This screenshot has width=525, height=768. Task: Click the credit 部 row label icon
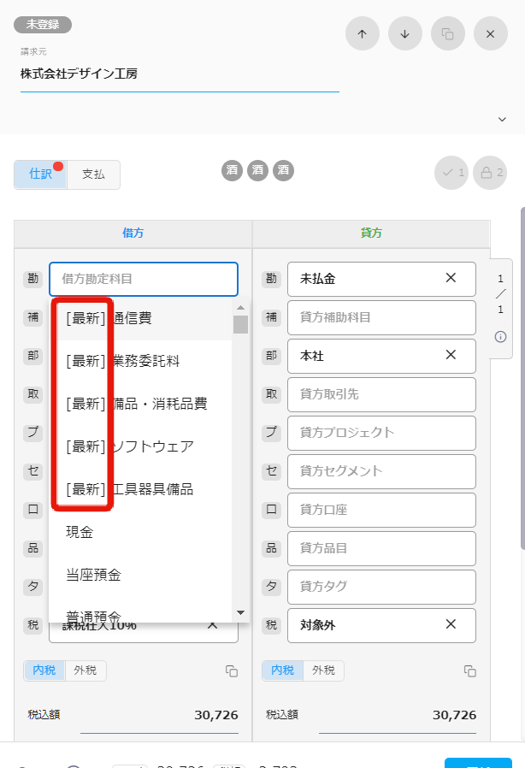coord(271,356)
